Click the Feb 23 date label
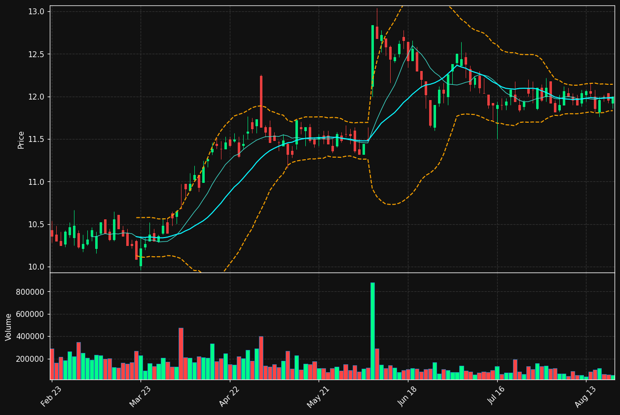 tap(51, 396)
